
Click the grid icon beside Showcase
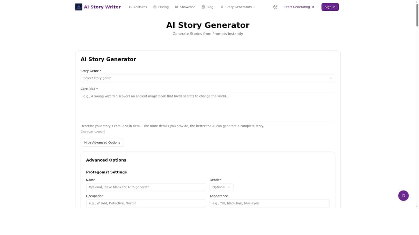(x=177, y=7)
